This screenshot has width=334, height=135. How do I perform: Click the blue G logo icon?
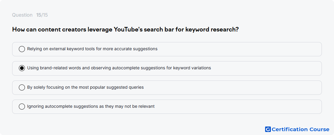pyautogui.click(x=268, y=129)
